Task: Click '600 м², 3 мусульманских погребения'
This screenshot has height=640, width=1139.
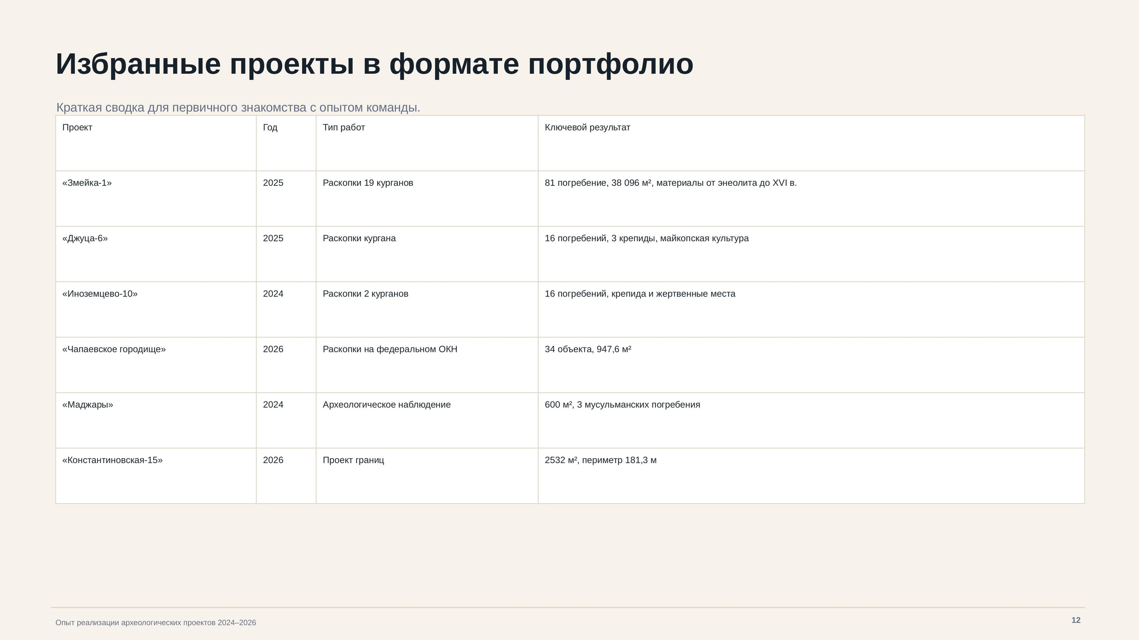Action: 622,405
